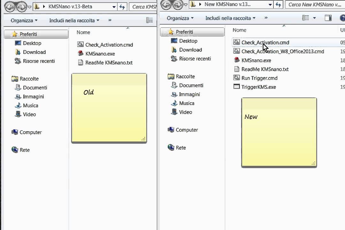The image size is (345, 230).
Task: Show more toolbar commands in left window
Action: tap(110, 20)
